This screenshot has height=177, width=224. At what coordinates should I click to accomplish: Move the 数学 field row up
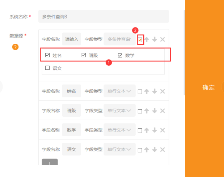[x=147, y=130]
